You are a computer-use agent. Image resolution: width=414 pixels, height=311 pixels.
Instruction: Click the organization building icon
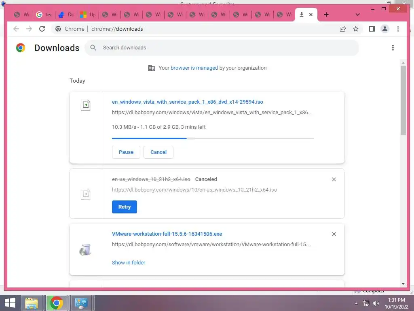(151, 68)
